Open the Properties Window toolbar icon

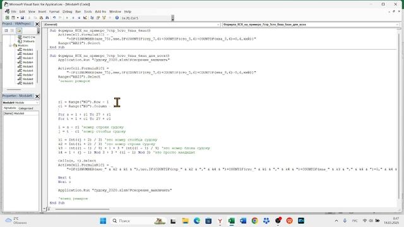coord(98,18)
